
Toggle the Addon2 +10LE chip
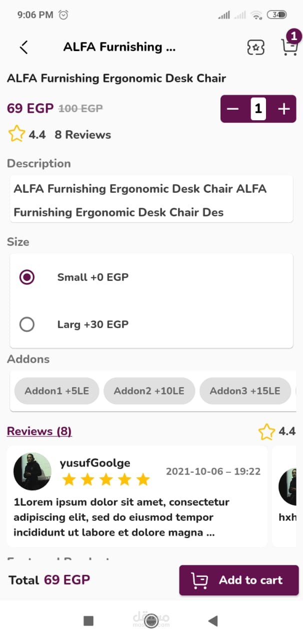coord(149,391)
